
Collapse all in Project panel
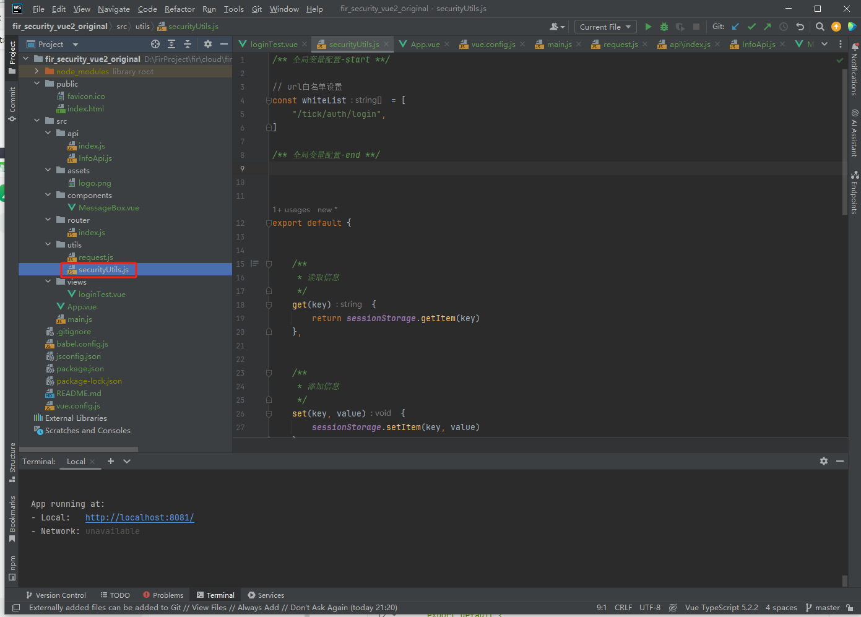188,44
